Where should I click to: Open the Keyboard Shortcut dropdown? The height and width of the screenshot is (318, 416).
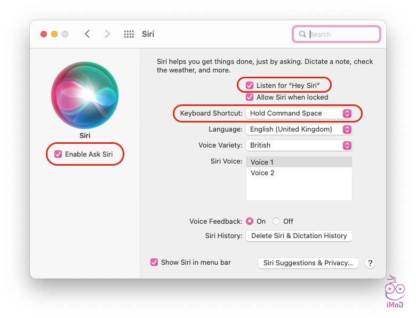click(299, 113)
